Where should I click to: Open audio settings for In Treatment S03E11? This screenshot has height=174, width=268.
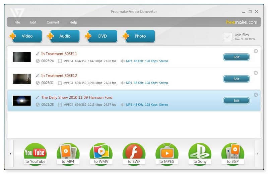[x=147, y=61]
